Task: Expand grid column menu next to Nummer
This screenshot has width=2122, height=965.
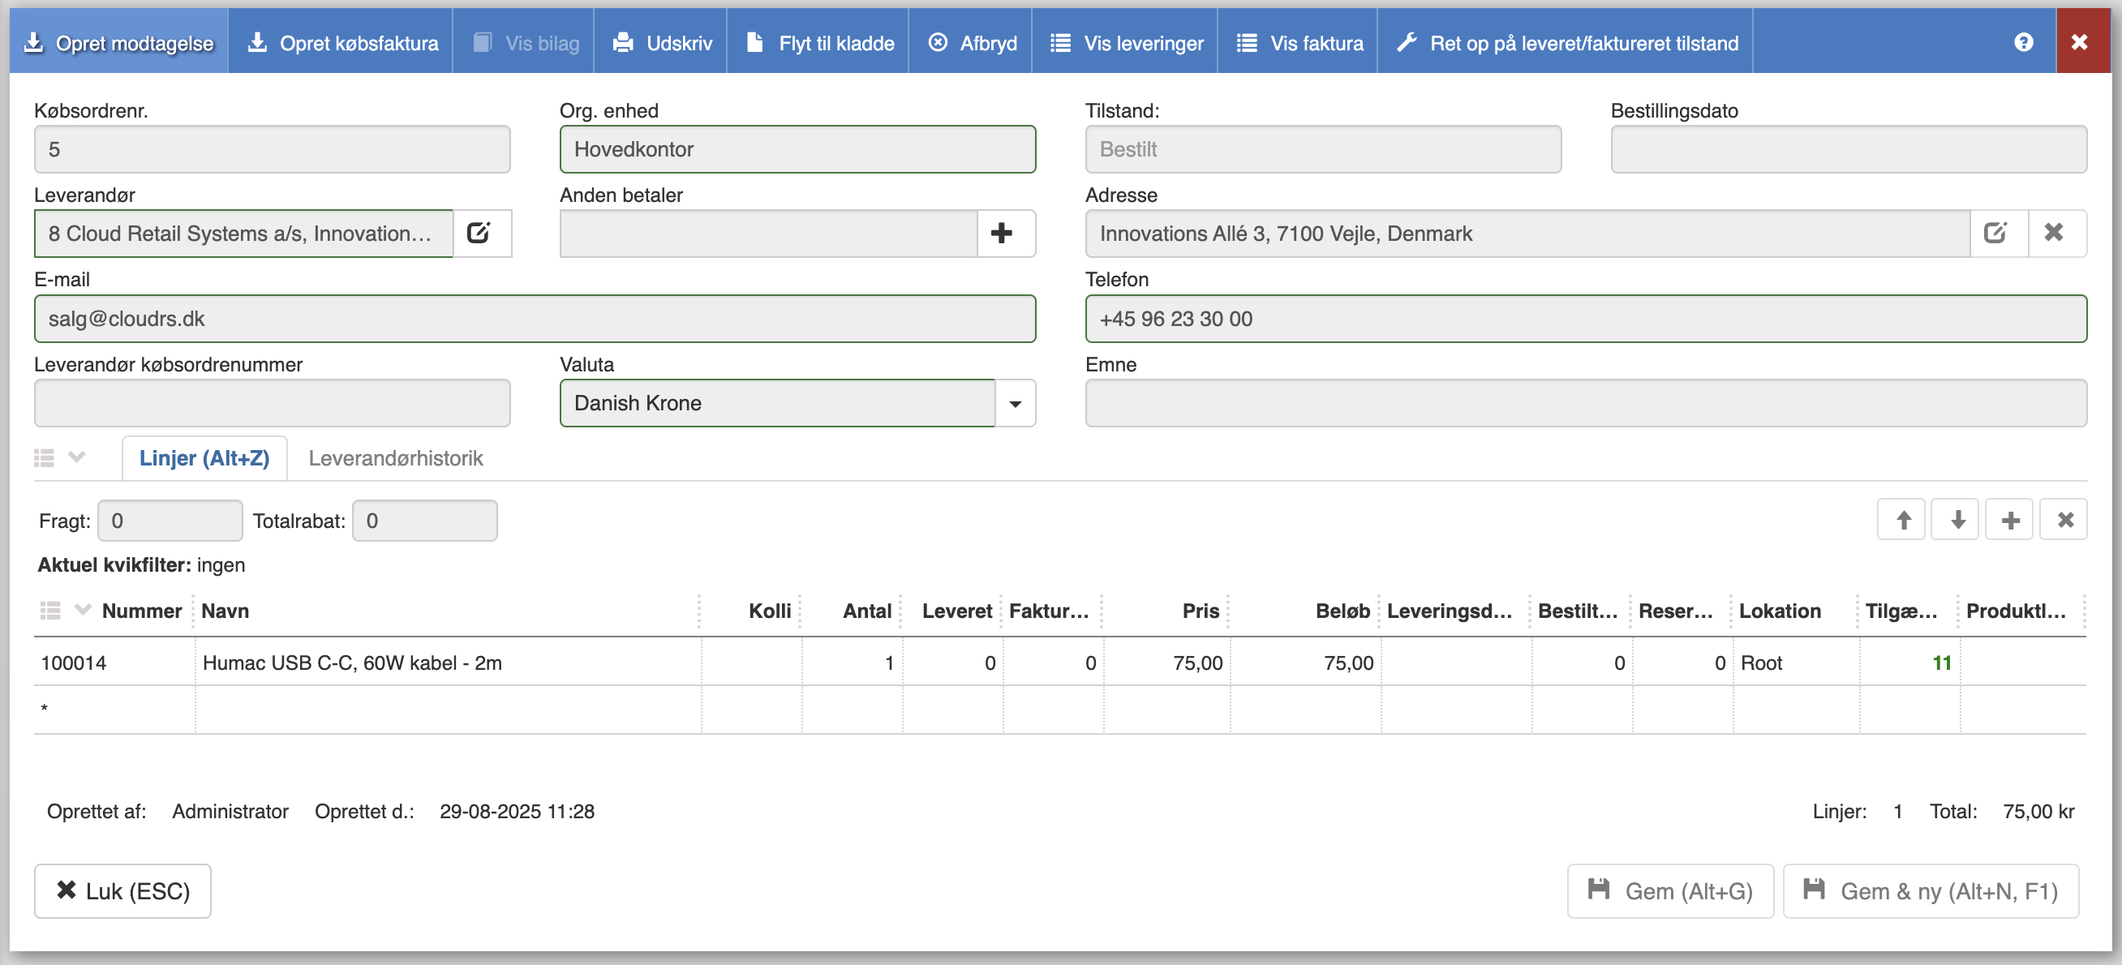Action: [83, 610]
